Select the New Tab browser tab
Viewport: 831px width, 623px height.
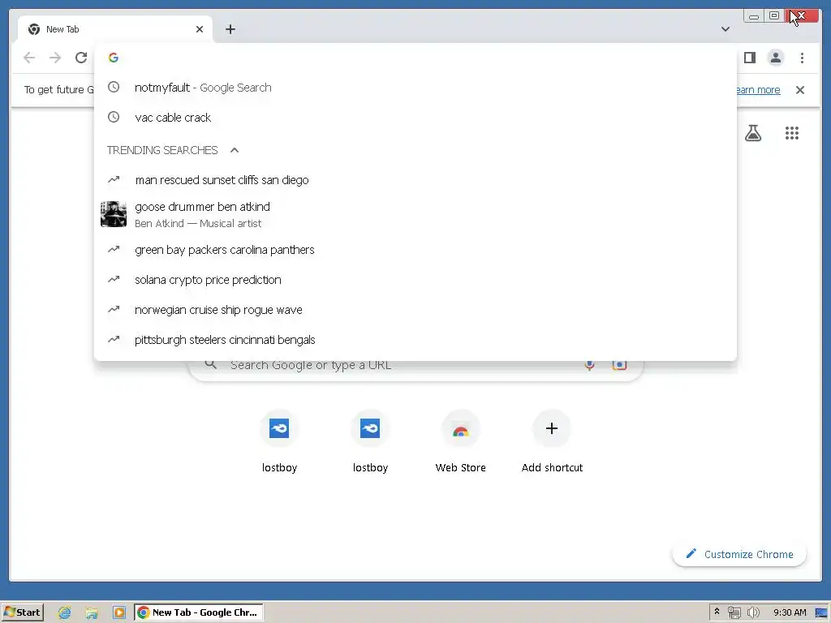pyautogui.click(x=115, y=29)
